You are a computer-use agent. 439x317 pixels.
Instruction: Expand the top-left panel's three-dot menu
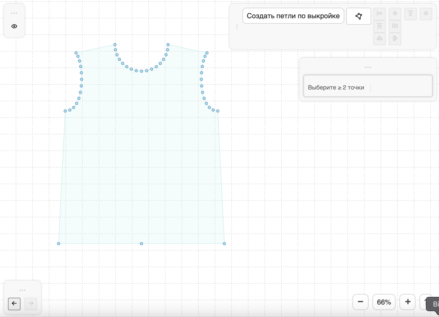[14, 13]
